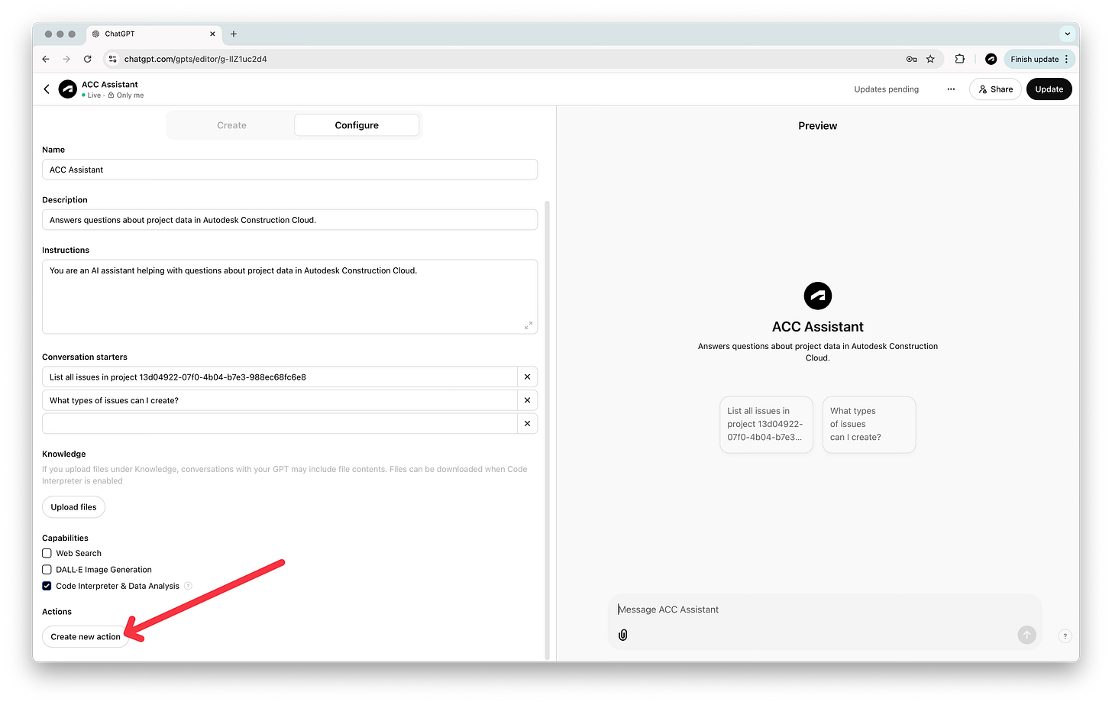Open the help question mark button
Viewport: 1112px width, 705px height.
point(1065,636)
